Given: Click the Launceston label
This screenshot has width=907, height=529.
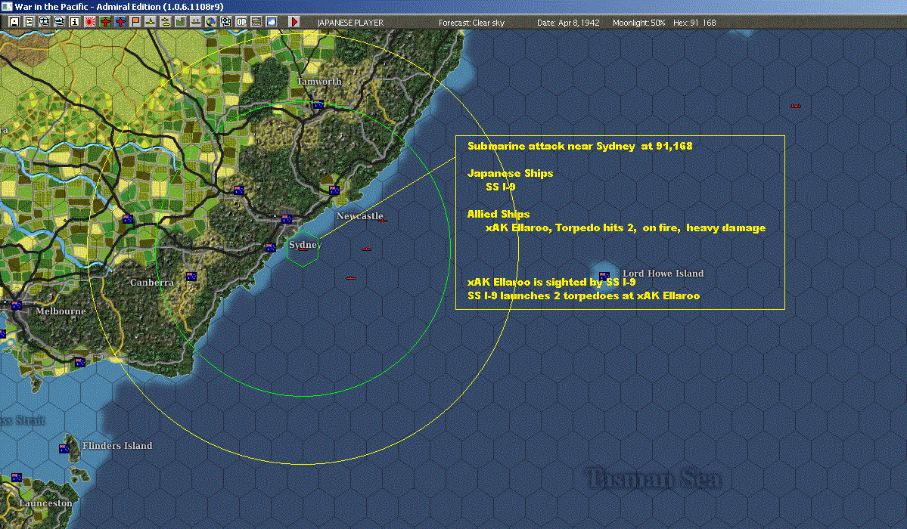Looking at the screenshot, I should tap(45, 503).
